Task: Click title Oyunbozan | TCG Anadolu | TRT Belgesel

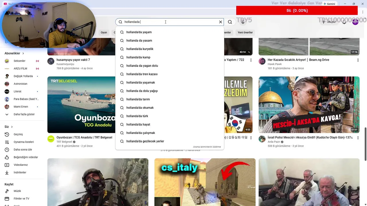Action: coord(84,138)
